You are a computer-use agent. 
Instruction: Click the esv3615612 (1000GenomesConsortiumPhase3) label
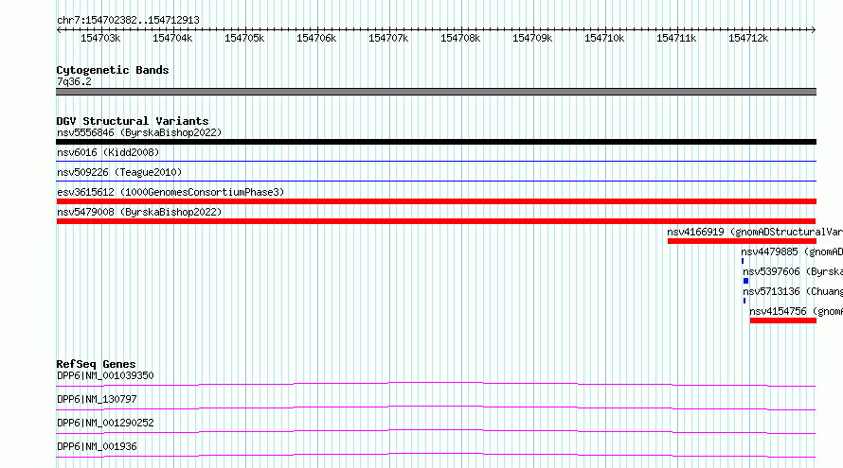[170, 192]
